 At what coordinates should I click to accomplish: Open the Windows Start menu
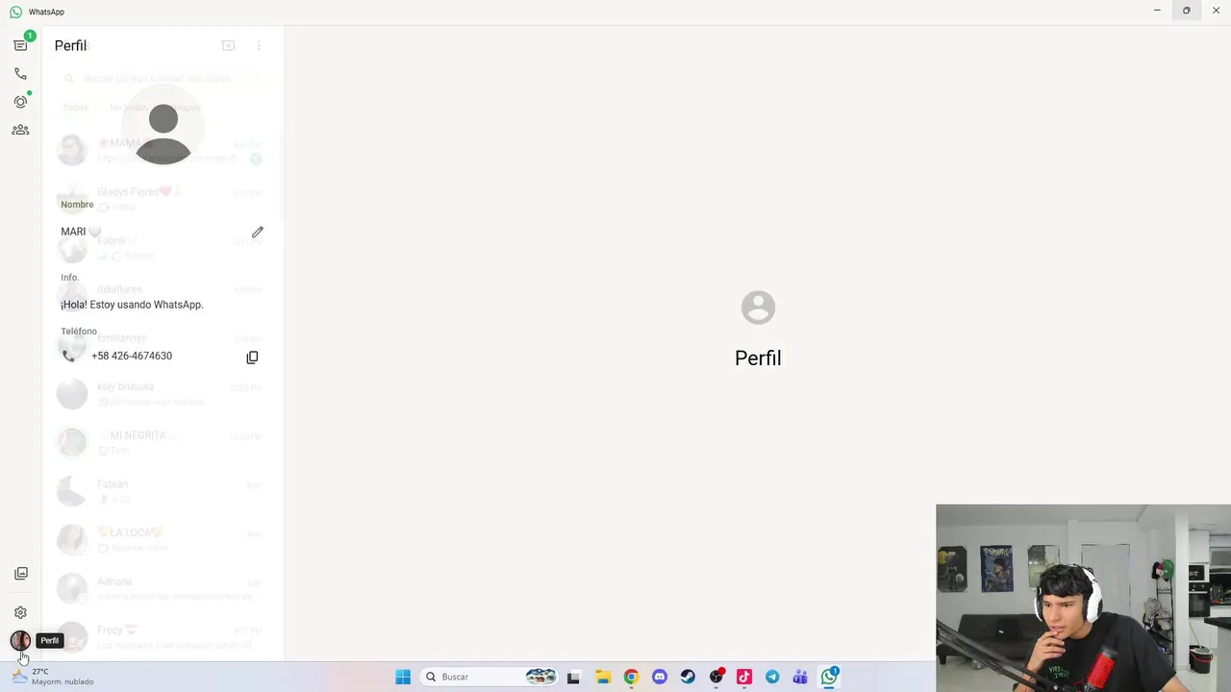pyautogui.click(x=403, y=677)
